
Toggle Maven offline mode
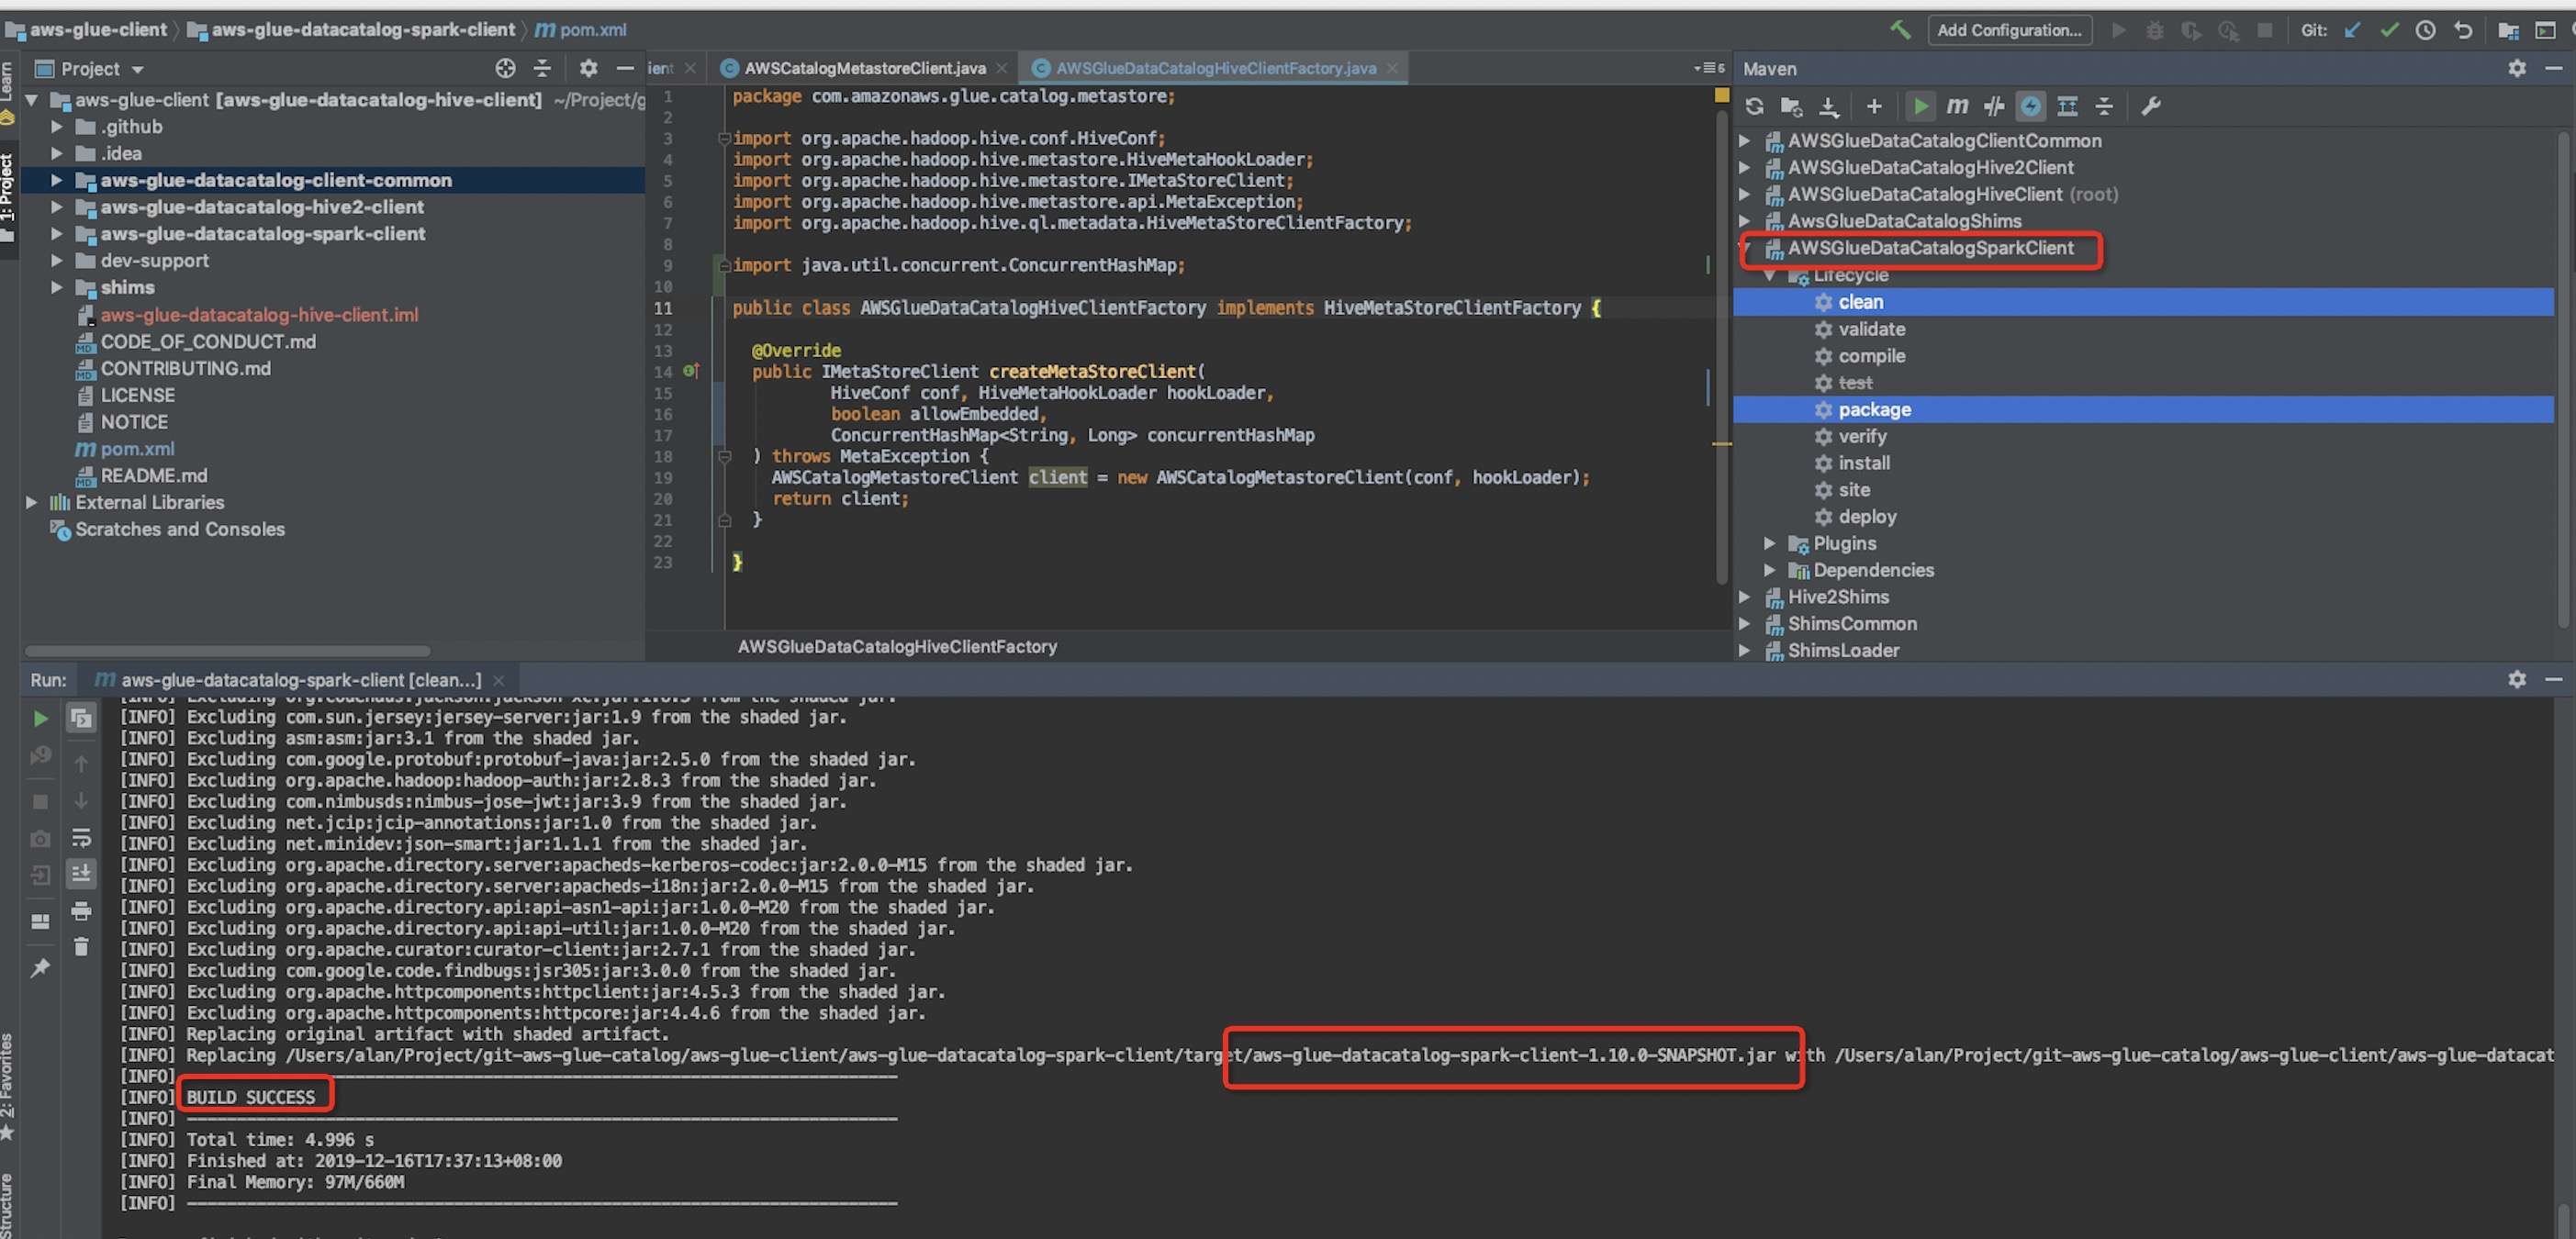[x=1994, y=106]
